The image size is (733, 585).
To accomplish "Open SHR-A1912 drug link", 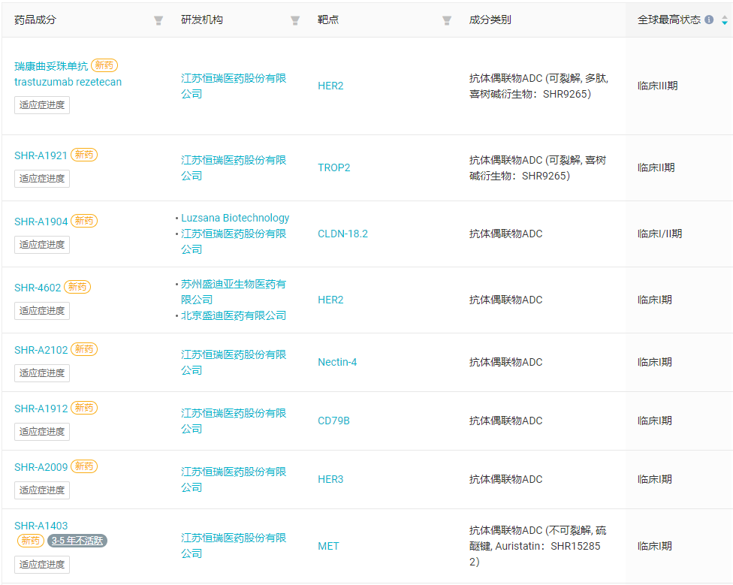I will 41,409.
